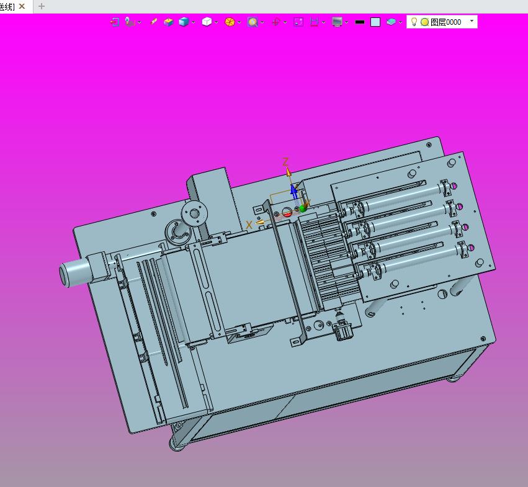This screenshot has height=487, width=528.
Task: Open the coordinate system tool dropdown arrow
Action: (140, 22)
